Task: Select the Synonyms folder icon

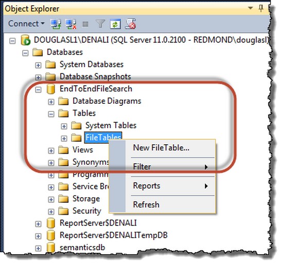Action: click(x=63, y=162)
